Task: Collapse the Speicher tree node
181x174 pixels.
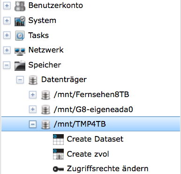Action: click(x=7, y=65)
